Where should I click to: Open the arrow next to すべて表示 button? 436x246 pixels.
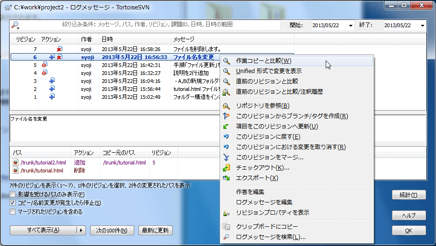click(x=81, y=230)
